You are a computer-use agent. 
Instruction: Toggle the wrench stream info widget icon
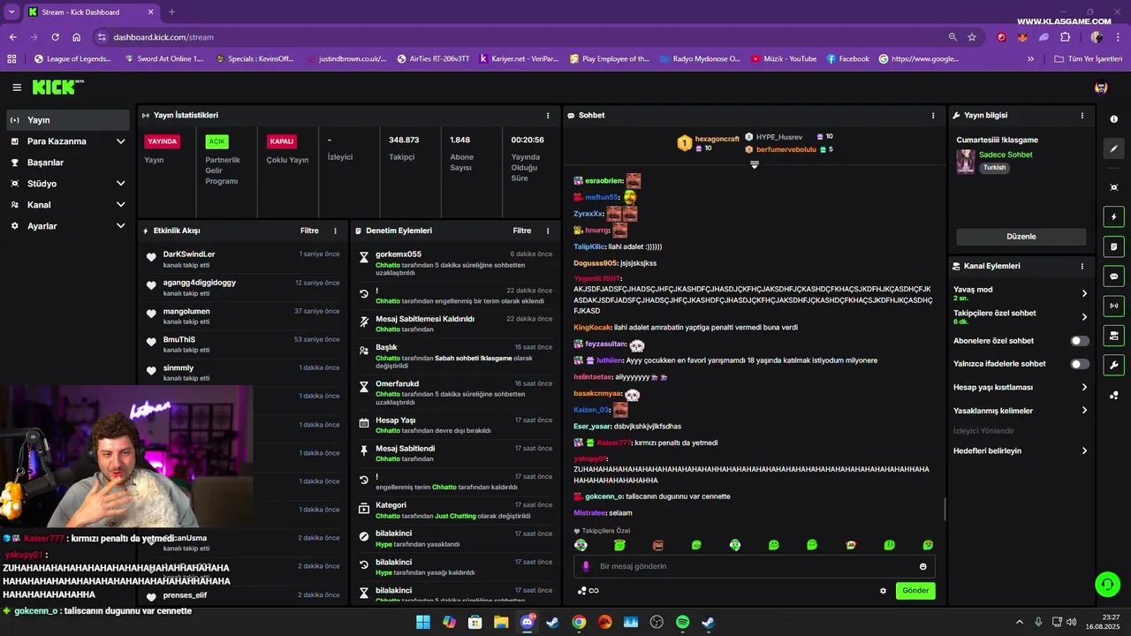[1113, 365]
